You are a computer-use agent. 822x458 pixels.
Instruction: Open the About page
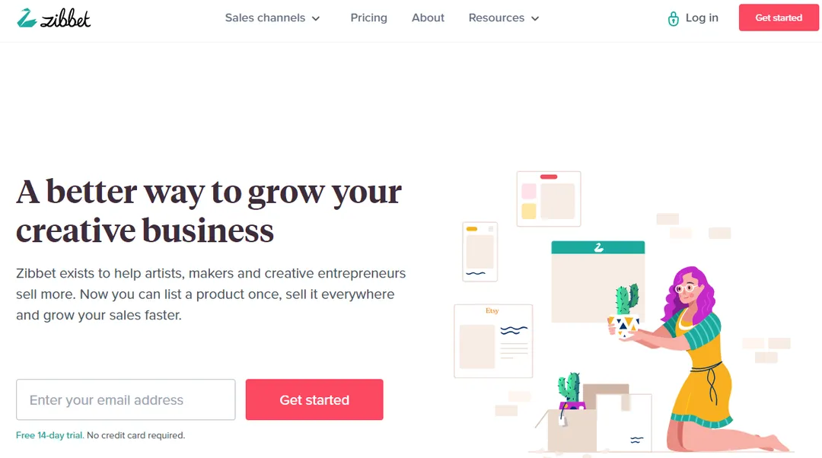[x=428, y=17]
